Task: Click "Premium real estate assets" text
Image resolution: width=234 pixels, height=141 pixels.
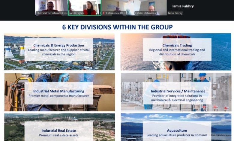Action: (x=58, y=135)
